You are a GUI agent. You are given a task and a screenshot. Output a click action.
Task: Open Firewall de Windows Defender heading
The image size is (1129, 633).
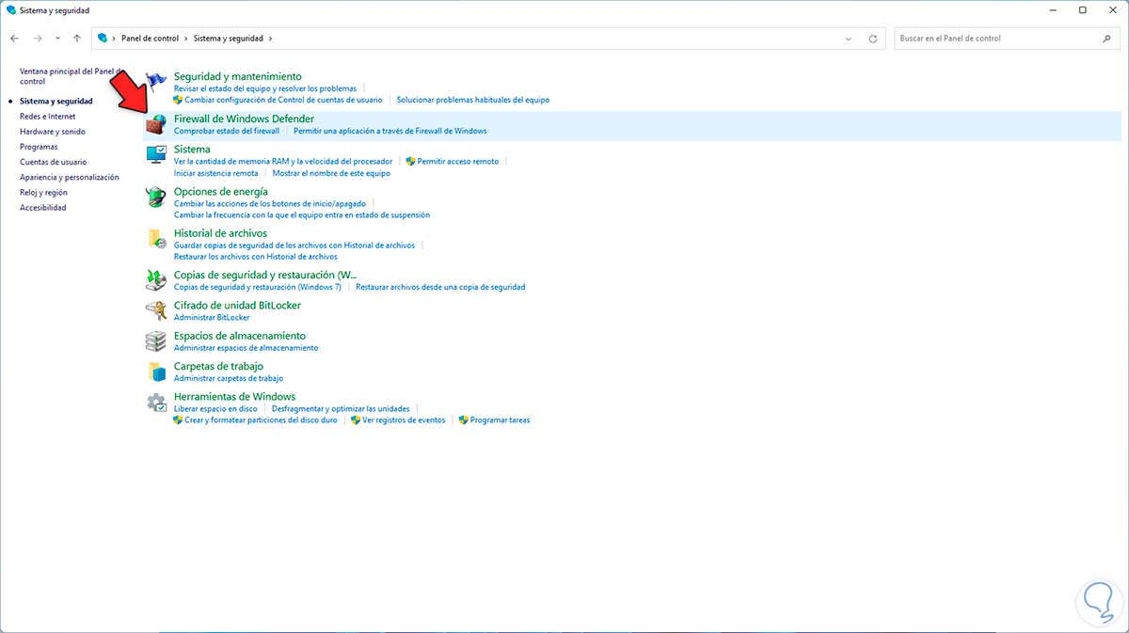tap(245, 119)
